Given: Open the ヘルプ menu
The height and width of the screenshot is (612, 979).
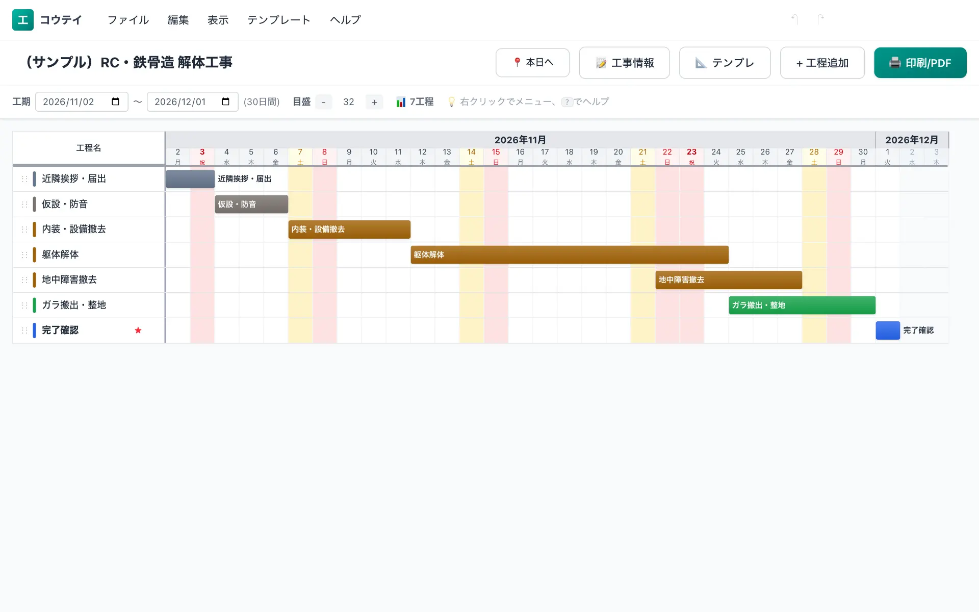Looking at the screenshot, I should click(x=345, y=20).
